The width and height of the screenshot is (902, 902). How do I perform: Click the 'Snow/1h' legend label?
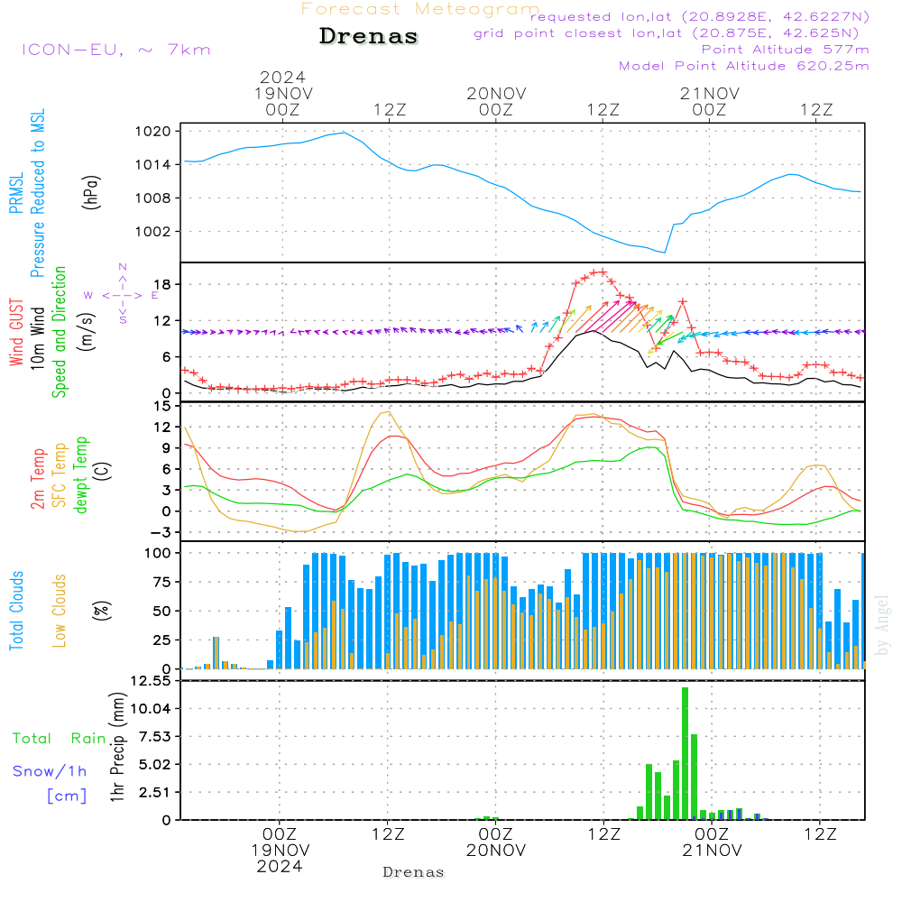point(51,771)
